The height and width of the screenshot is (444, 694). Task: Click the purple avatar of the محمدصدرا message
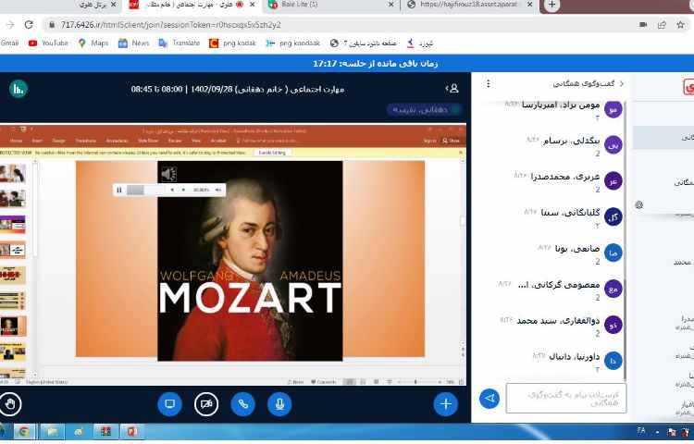[613, 181]
